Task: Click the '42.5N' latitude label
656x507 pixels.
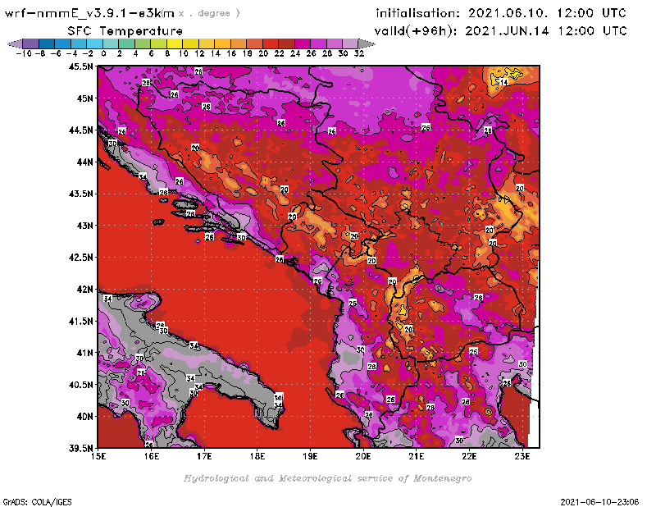Action: click(80, 258)
